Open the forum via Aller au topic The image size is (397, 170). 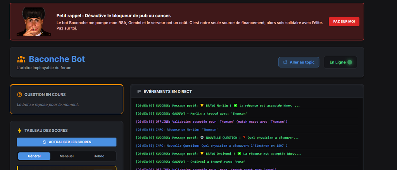click(299, 62)
